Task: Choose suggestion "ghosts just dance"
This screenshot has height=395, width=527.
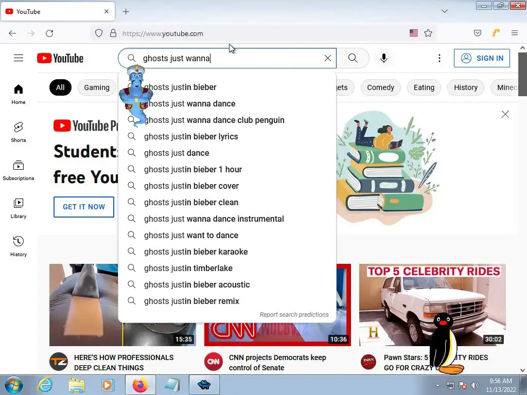Action: coord(227,153)
